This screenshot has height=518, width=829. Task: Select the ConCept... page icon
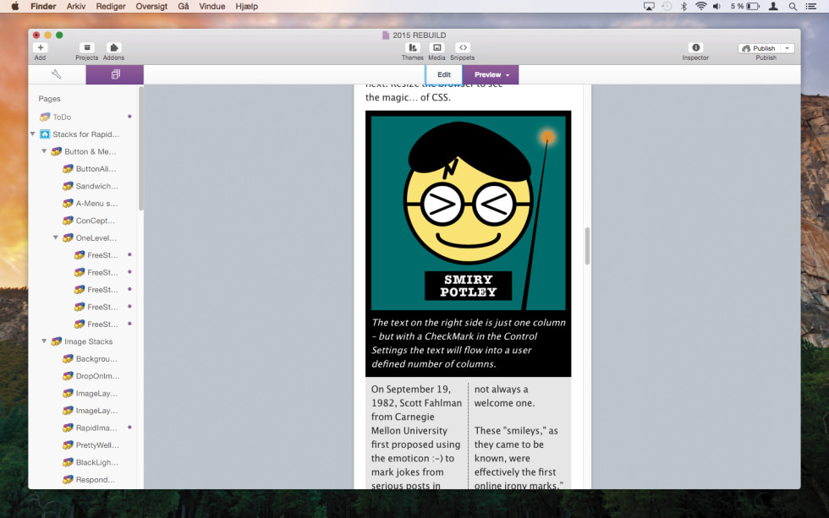click(x=68, y=221)
